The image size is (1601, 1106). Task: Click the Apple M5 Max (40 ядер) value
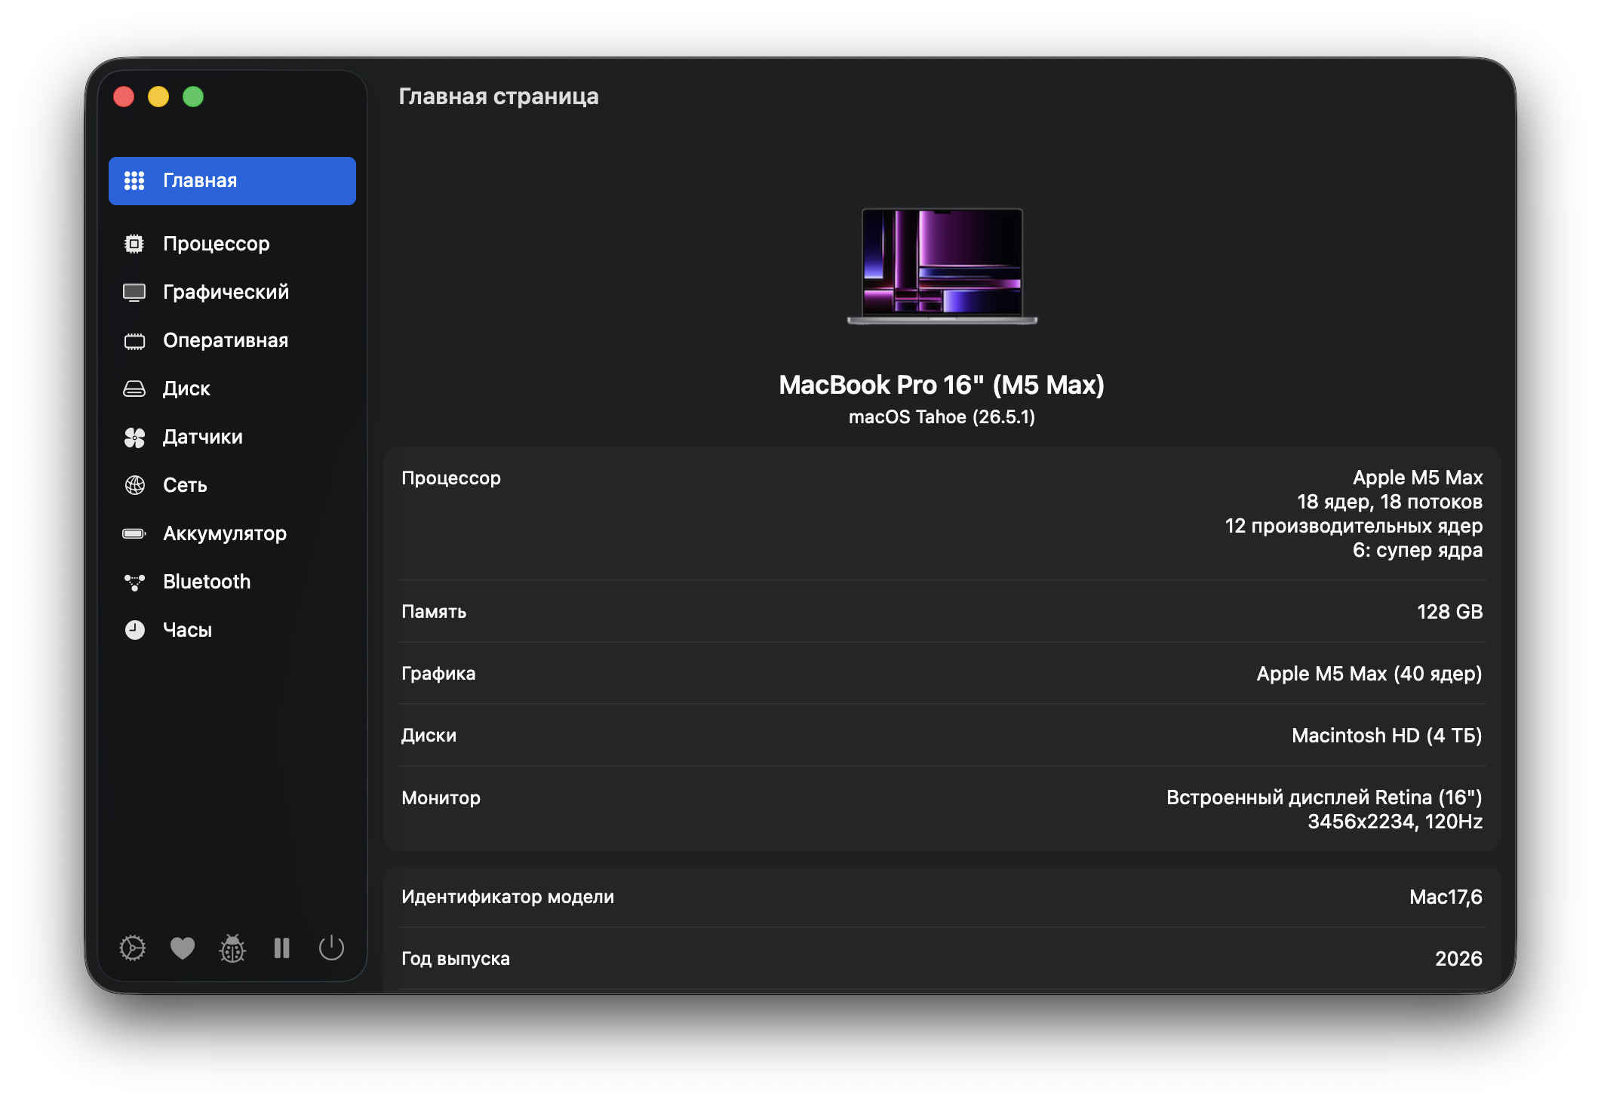1369,674
